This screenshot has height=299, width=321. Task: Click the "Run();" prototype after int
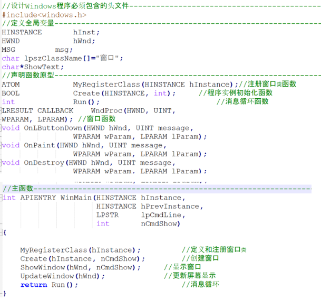tap(86, 102)
